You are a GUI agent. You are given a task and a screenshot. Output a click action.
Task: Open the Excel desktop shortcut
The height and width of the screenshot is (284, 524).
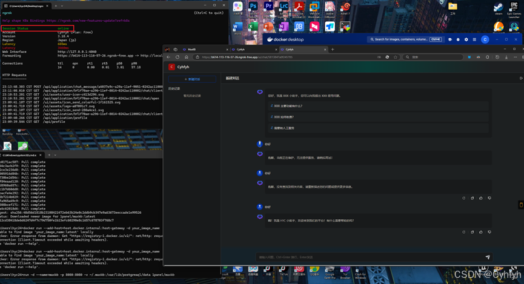click(x=253, y=27)
